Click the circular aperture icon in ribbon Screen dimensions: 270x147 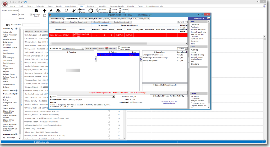pyautogui.click(x=91, y=11)
